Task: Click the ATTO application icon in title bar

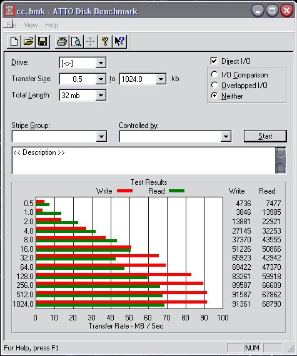Action: (x=9, y=11)
